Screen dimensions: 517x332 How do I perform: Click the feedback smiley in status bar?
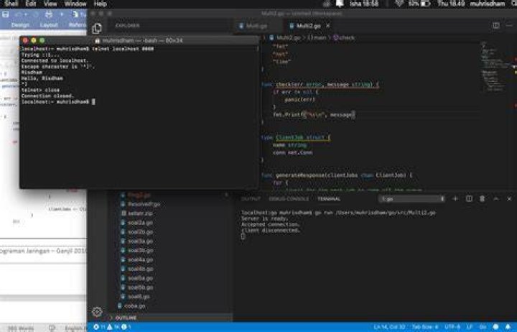[495, 327]
